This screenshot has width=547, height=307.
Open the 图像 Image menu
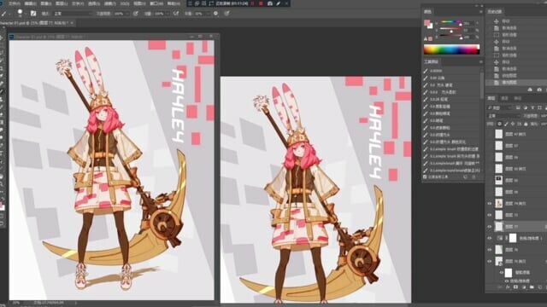(46, 3)
